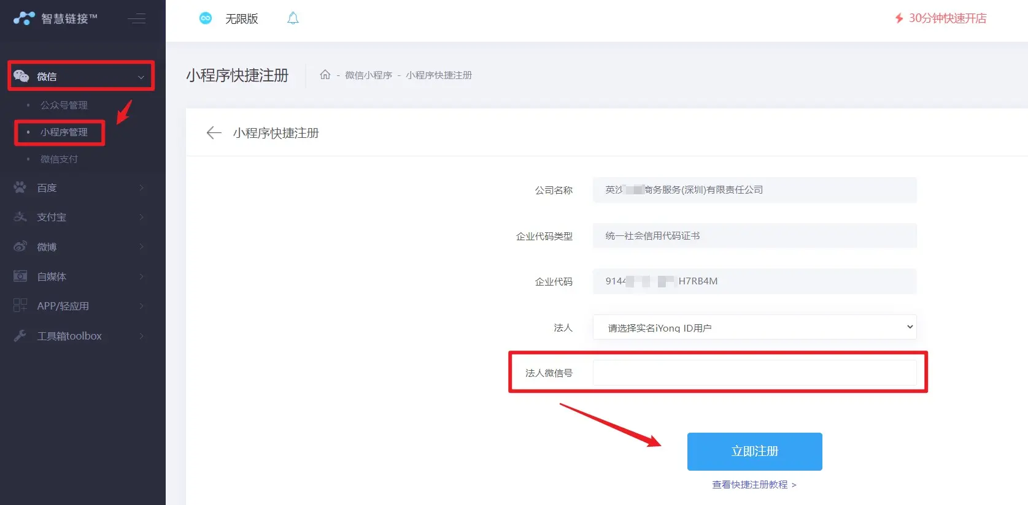Click the home icon in breadcrumb
This screenshot has width=1028, height=505.
325,75
